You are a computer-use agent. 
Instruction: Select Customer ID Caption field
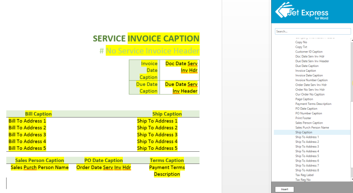(309, 52)
